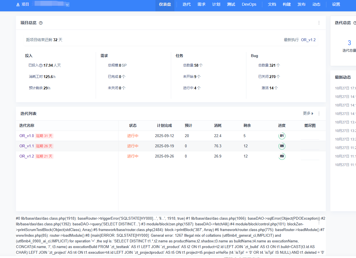Image resolution: width=356 pixels, height=258 pixels.
Task: Open the 设置 navigation tab
Action: tap(336, 5)
